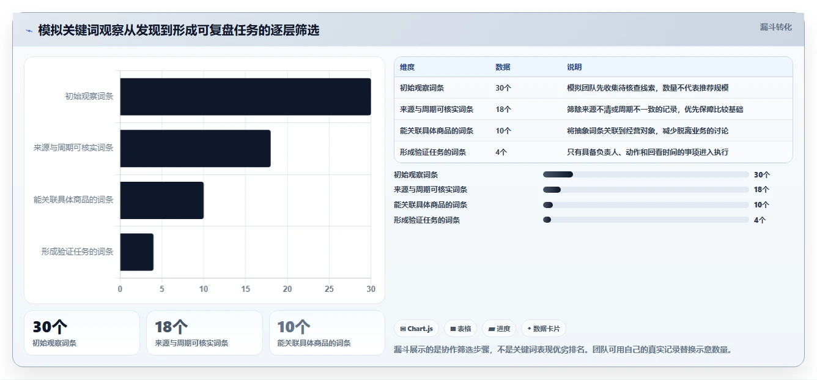Click the 维度 column header in the table
This screenshot has height=380, width=817.
click(x=407, y=67)
